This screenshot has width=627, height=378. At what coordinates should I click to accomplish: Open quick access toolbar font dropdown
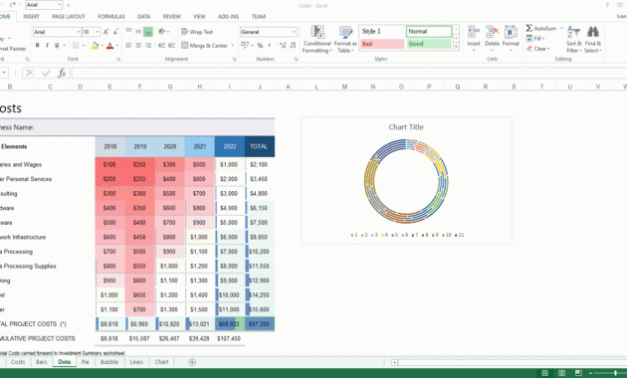pos(60,5)
